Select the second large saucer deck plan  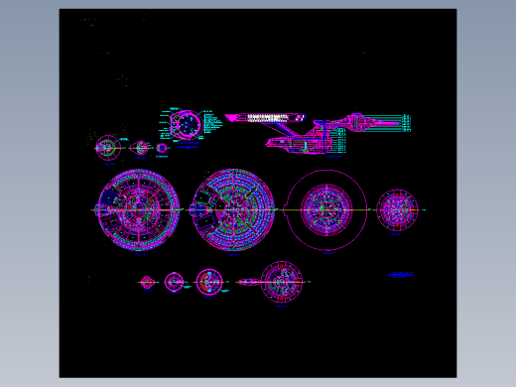coord(233,209)
